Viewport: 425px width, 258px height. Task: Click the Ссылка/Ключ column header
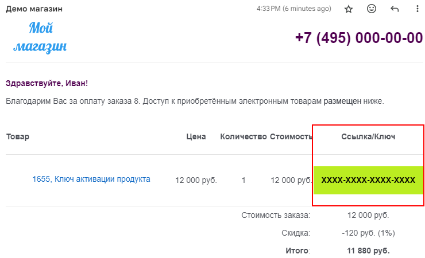point(368,136)
